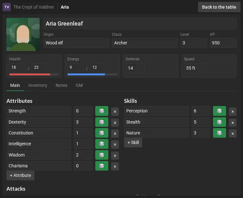Roll the Strength attribute dice
243x198 pixels.
(102, 111)
